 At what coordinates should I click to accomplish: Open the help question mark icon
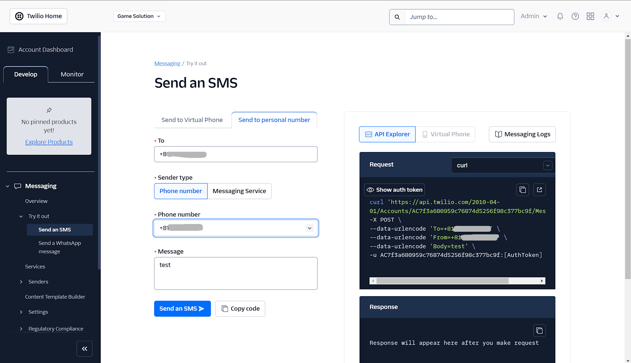click(x=575, y=16)
